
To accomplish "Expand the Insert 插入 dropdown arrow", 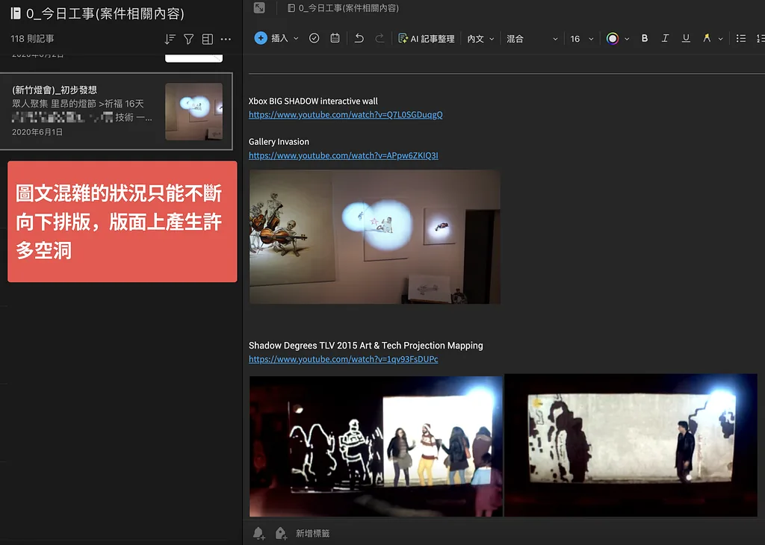I will [x=296, y=39].
